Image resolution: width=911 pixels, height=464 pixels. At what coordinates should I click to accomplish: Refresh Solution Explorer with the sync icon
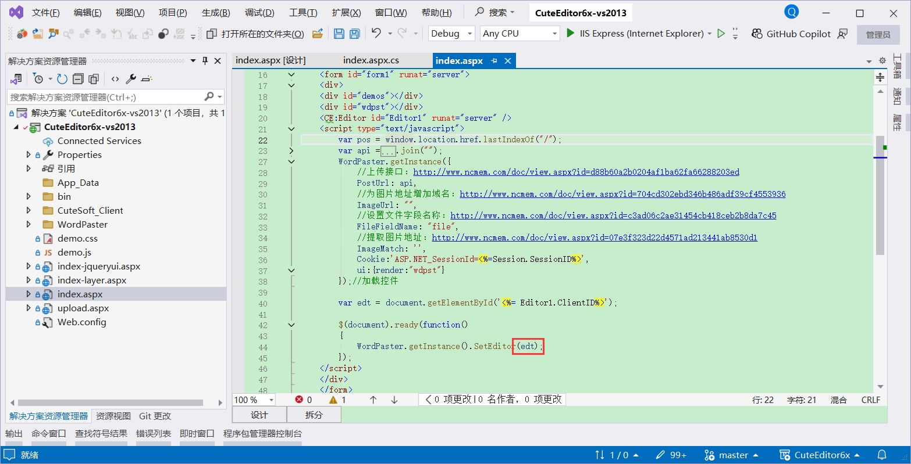tap(62, 79)
